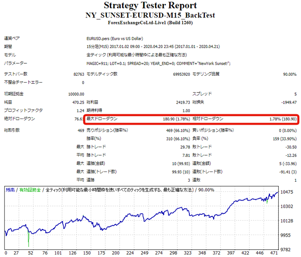Click the largest profit trade value 29.78
301x257 pixels.
tap(185, 147)
